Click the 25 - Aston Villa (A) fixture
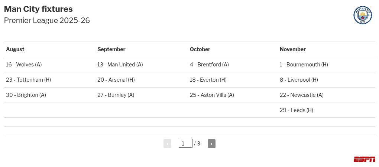The height and width of the screenshot is (167, 379). coord(212,95)
